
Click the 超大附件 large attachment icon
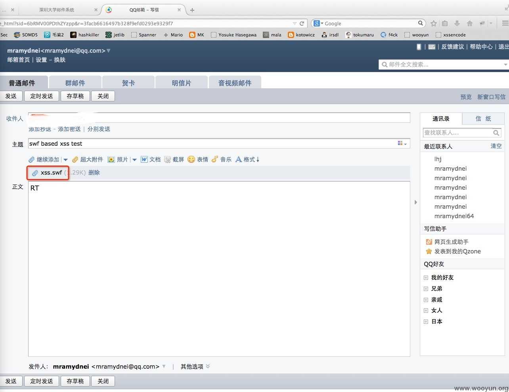[x=75, y=160]
